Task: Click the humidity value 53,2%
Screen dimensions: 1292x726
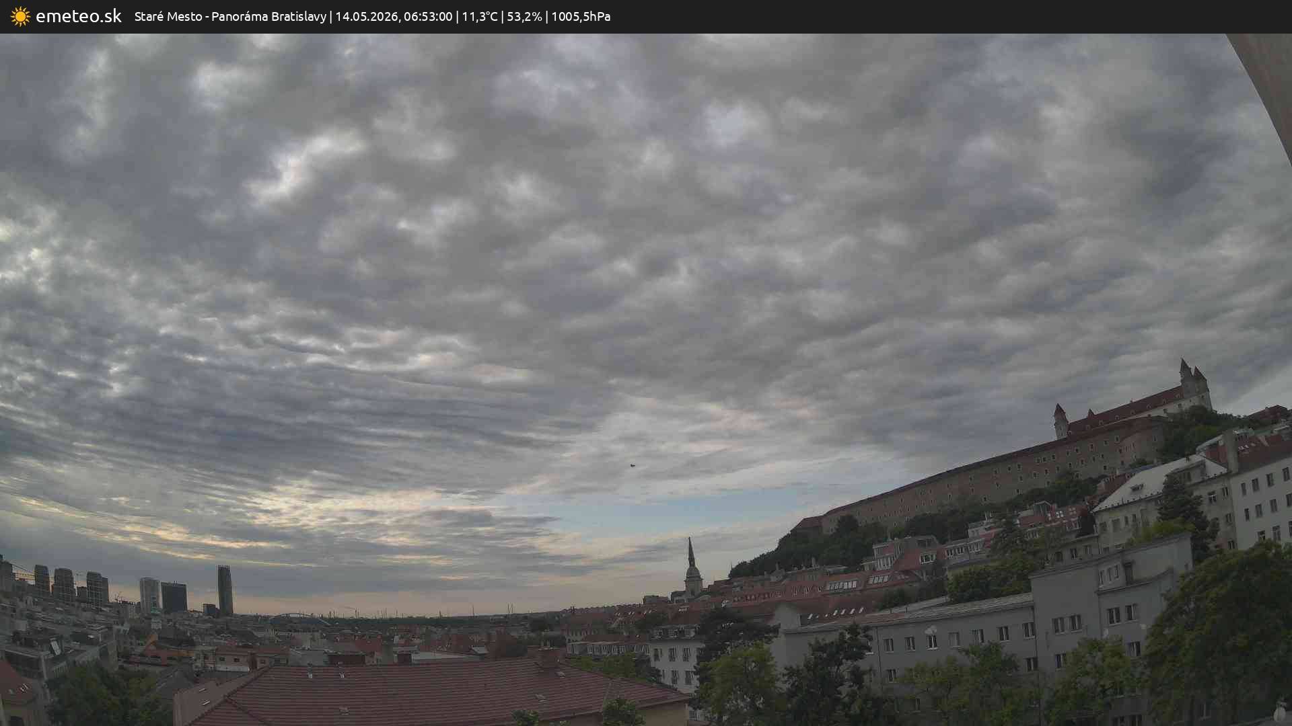Action: (x=524, y=16)
